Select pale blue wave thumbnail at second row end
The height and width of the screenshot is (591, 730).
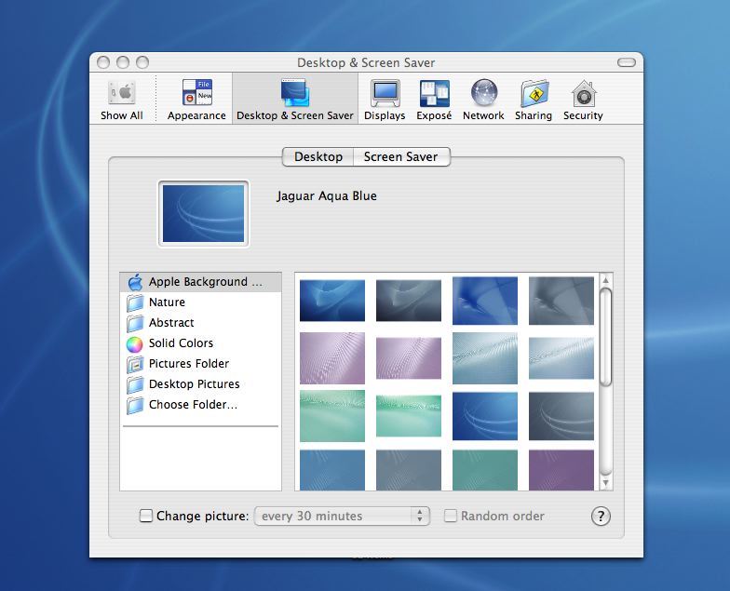561,358
